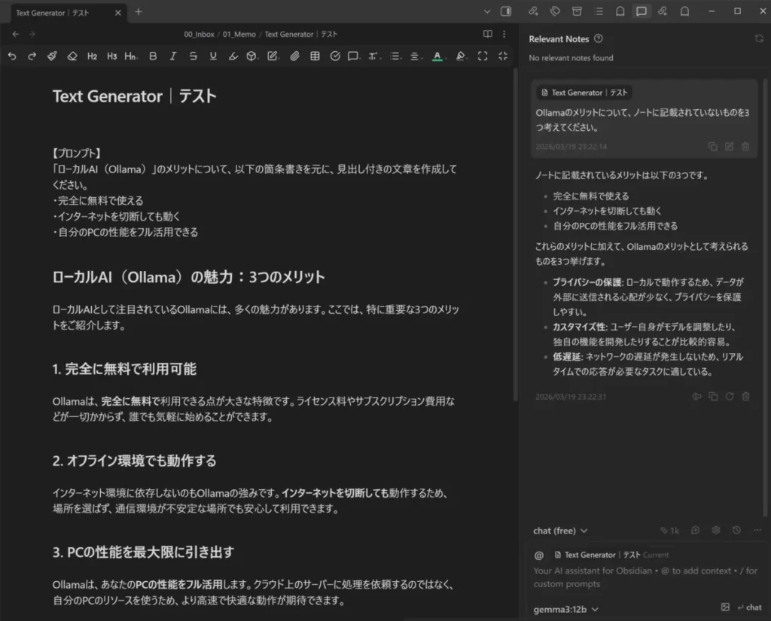This screenshot has height=621, width=771.
Task: Open chat history using the clock icon
Action: click(736, 530)
